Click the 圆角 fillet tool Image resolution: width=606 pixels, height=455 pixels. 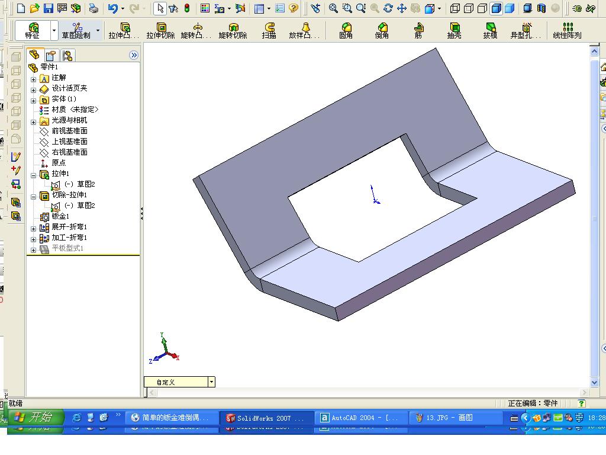point(346,31)
